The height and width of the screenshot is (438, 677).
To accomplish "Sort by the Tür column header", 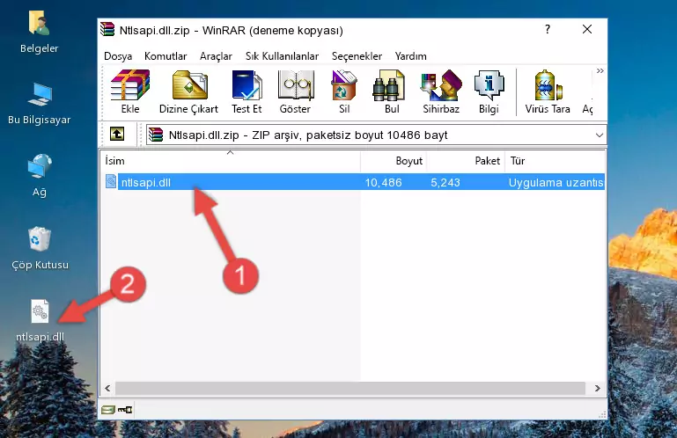I will point(556,161).
